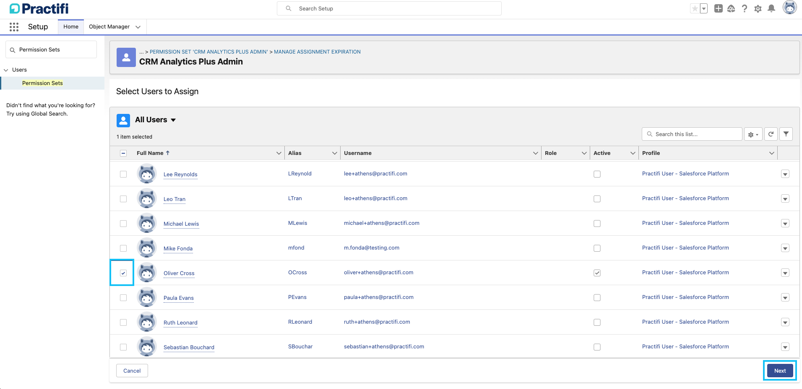Open Leo Tran's Practifi User profile link

tap(685, 198)
